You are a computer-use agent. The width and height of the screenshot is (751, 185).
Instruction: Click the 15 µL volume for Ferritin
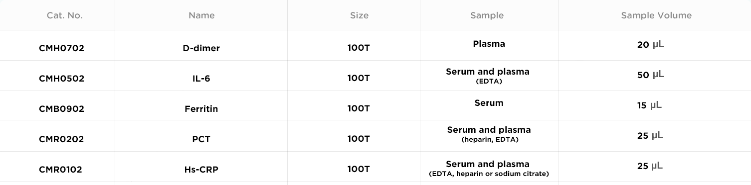click(649, 105)
